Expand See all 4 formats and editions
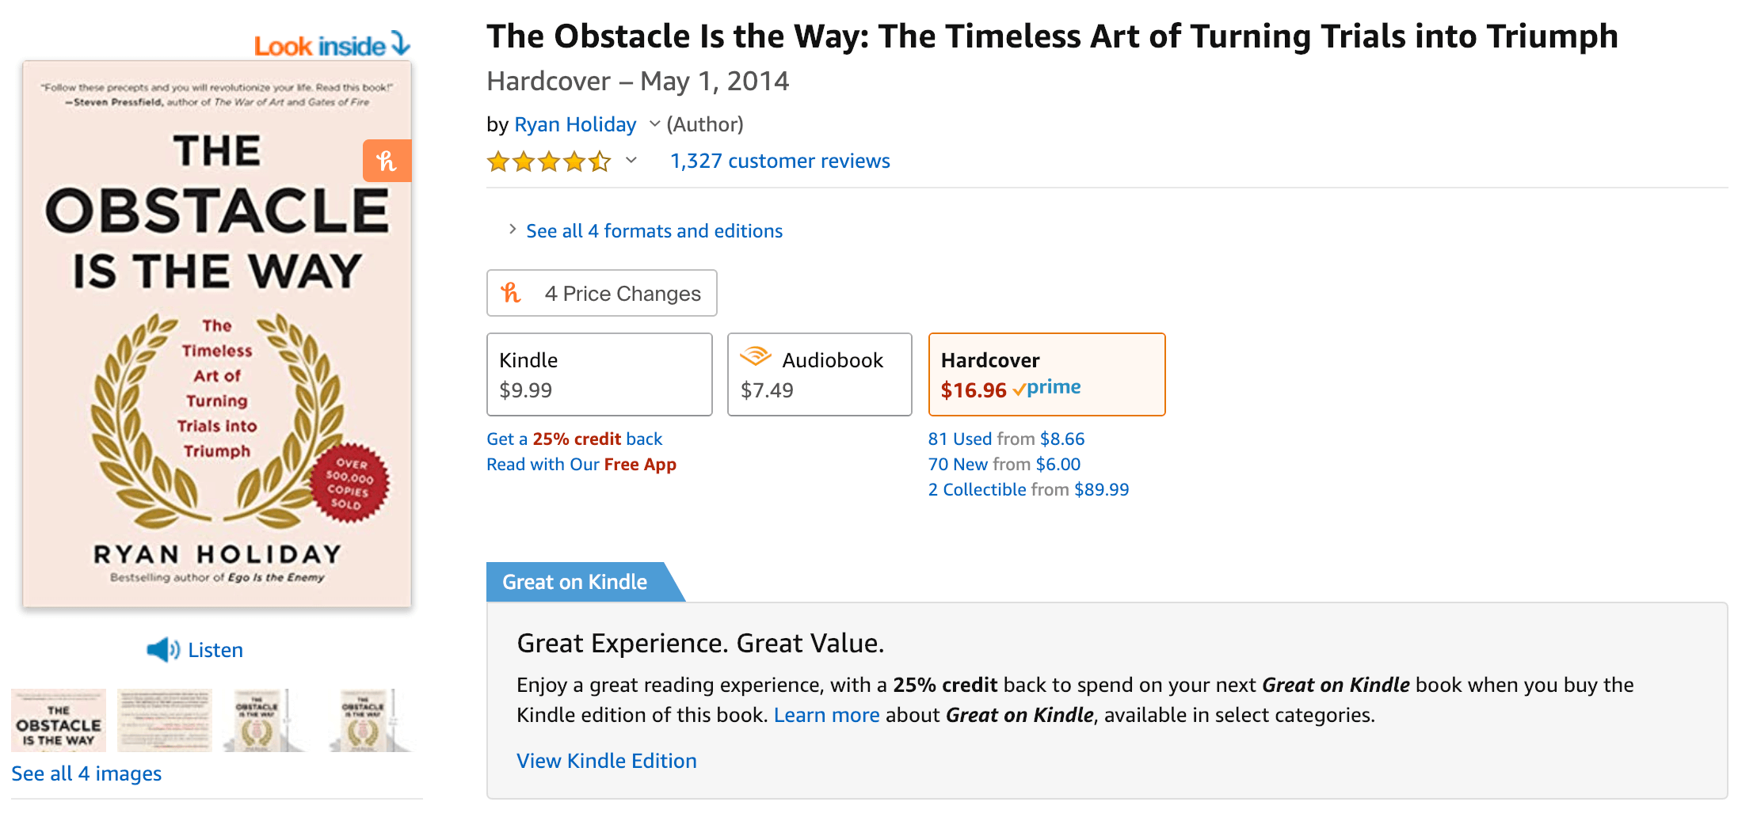1757x817 pixels. point(654,231)
